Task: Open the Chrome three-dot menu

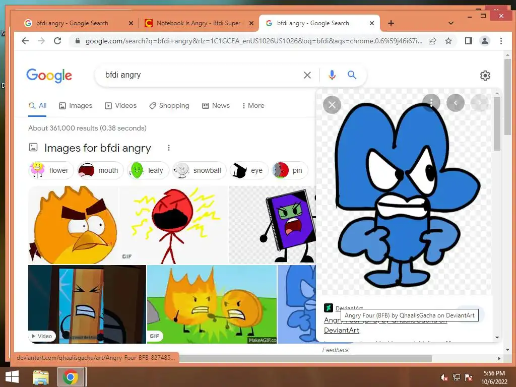Action: point(501,41)
